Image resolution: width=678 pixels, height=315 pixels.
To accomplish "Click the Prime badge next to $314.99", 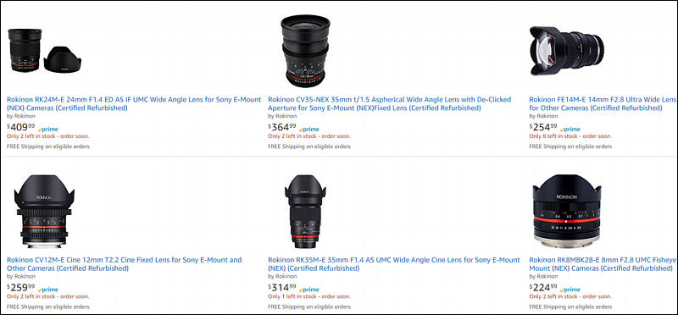I will tap(309, 290).
